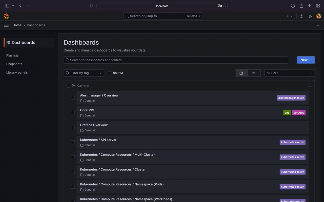The image size is (324, 202).
Task: Select Kubernetes / API server checkbox
Action: [73, 142]
